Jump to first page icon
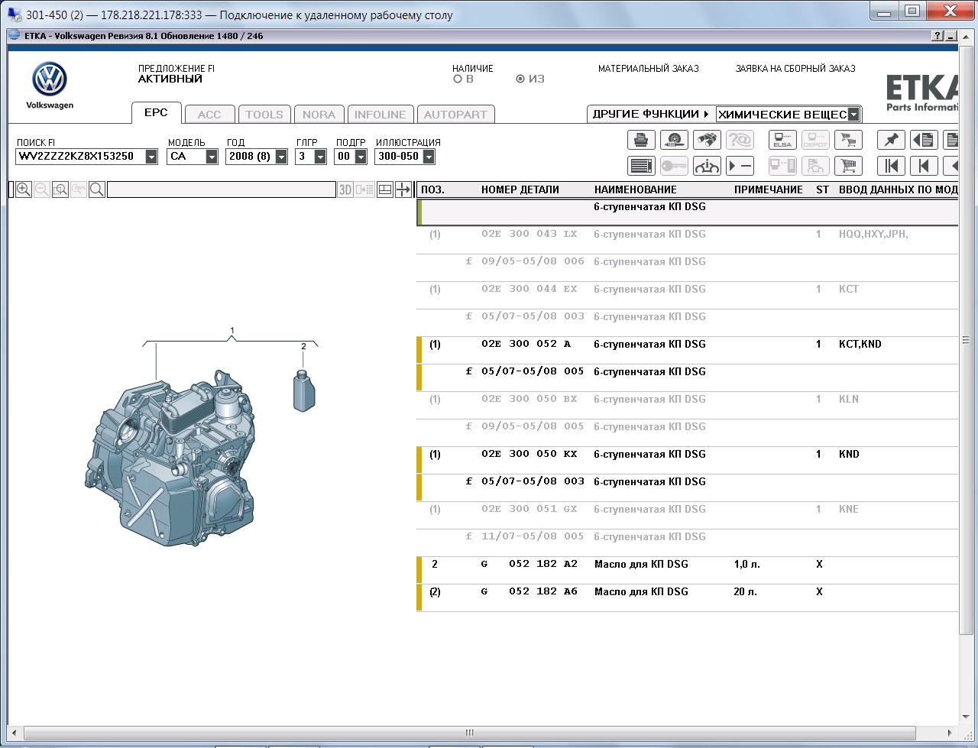Image resolution: width=978 pixels, height=748 pixels. [891, 166]
